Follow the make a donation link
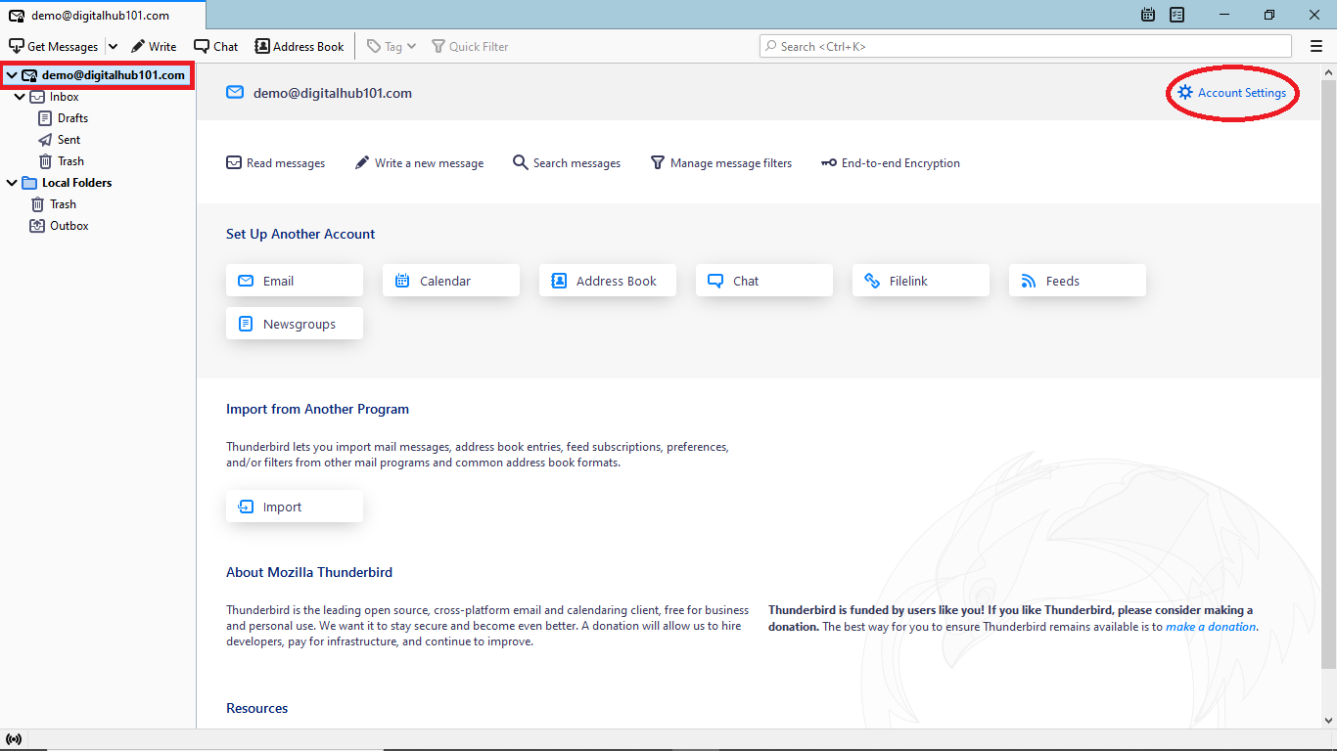The width and height of the screenshot is (1337, 751). pos(1211,627)
